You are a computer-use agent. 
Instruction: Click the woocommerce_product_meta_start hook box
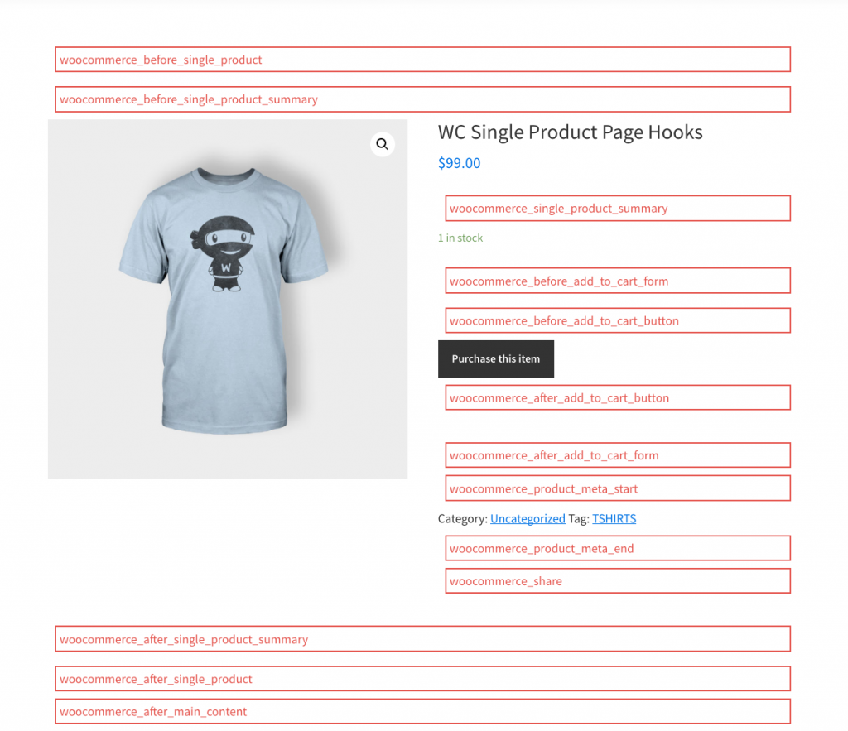click(618, 488)
